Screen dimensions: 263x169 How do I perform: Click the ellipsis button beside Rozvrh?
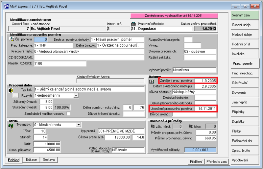15,96
